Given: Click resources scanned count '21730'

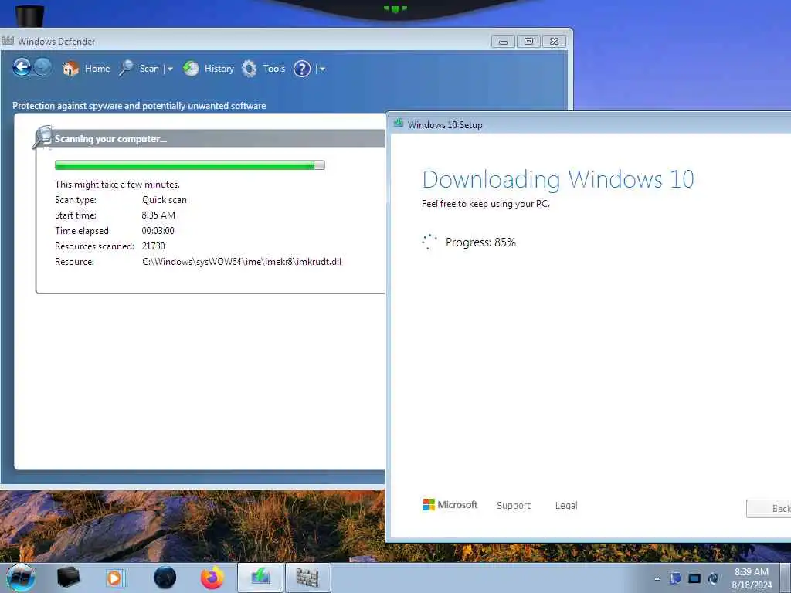Looking at the screenshot, I should pyautogui.click(x=154, y=246).
